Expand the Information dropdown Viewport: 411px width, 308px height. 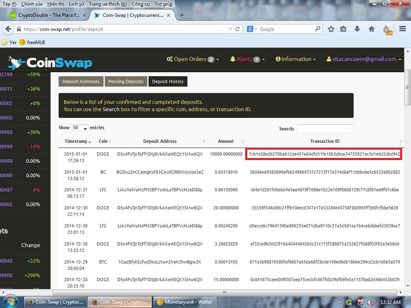295,59
